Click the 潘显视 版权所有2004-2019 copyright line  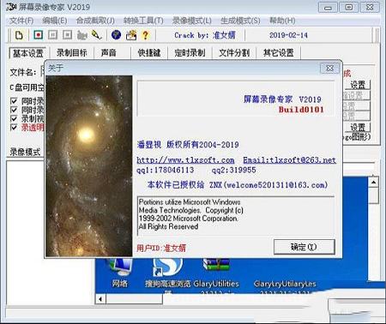pyautogui.click(x=188, y=145)
